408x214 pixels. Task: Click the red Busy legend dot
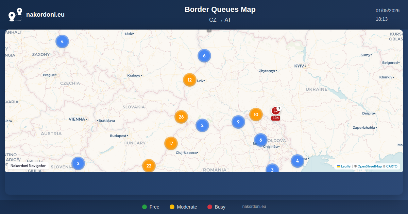210,207
